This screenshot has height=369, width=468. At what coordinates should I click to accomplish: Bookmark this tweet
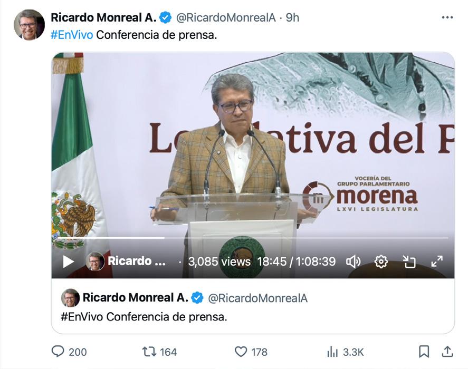coord(424,352)
